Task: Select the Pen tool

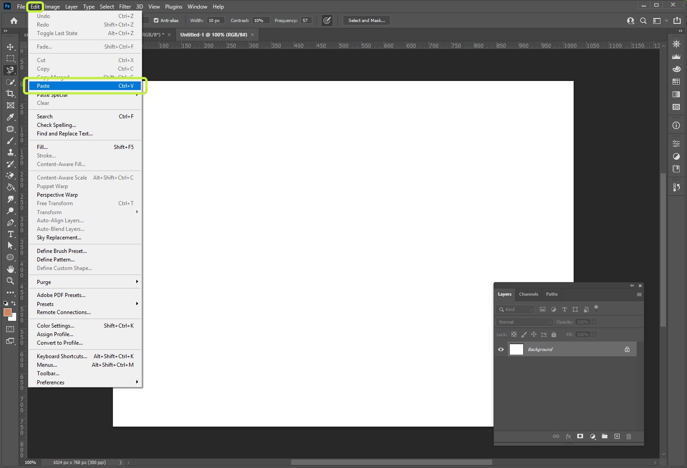Action: point(10,222)
